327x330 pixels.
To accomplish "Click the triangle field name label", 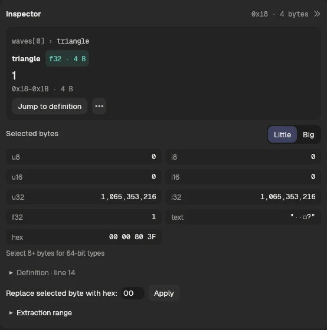I will (26, 59).
